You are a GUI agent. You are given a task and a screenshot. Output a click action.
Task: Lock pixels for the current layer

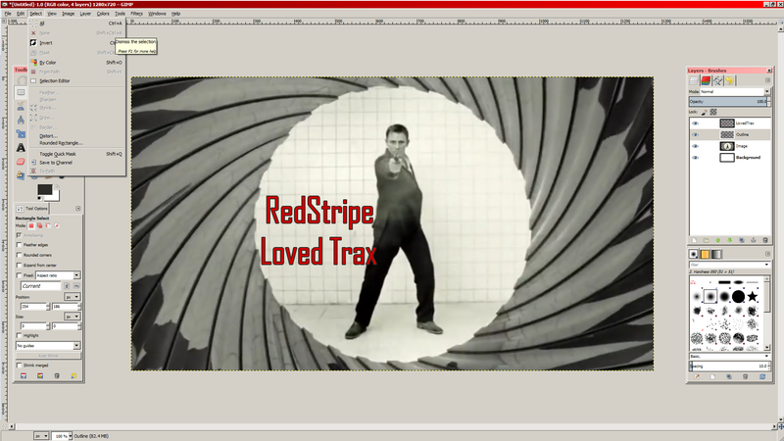click(704, 112)
